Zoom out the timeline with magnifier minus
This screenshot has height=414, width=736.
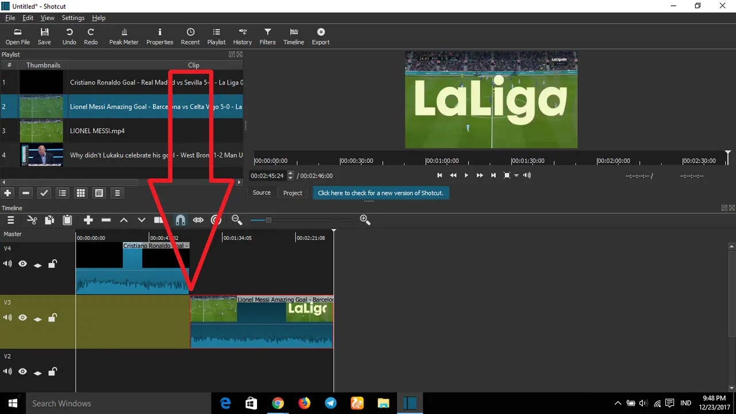[236, 220]
